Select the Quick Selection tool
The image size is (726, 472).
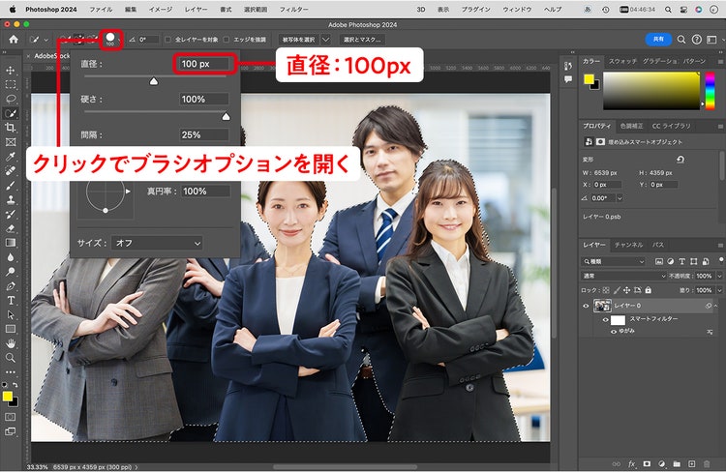pos(11,113)
